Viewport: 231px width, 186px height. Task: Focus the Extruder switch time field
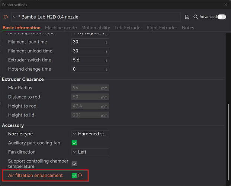tap(90, 60)
